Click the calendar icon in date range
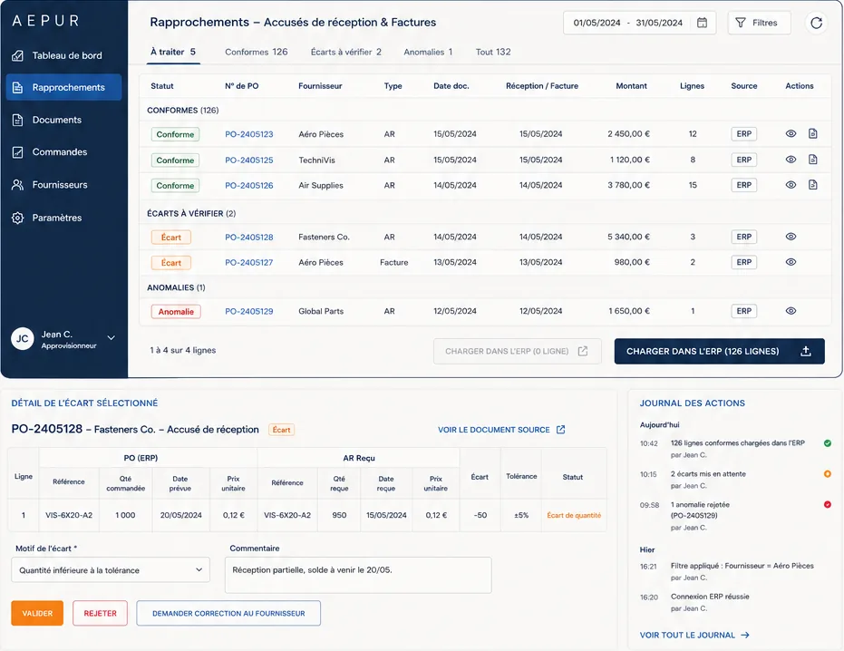Screen dimensions: 844x651 point(702,23)
